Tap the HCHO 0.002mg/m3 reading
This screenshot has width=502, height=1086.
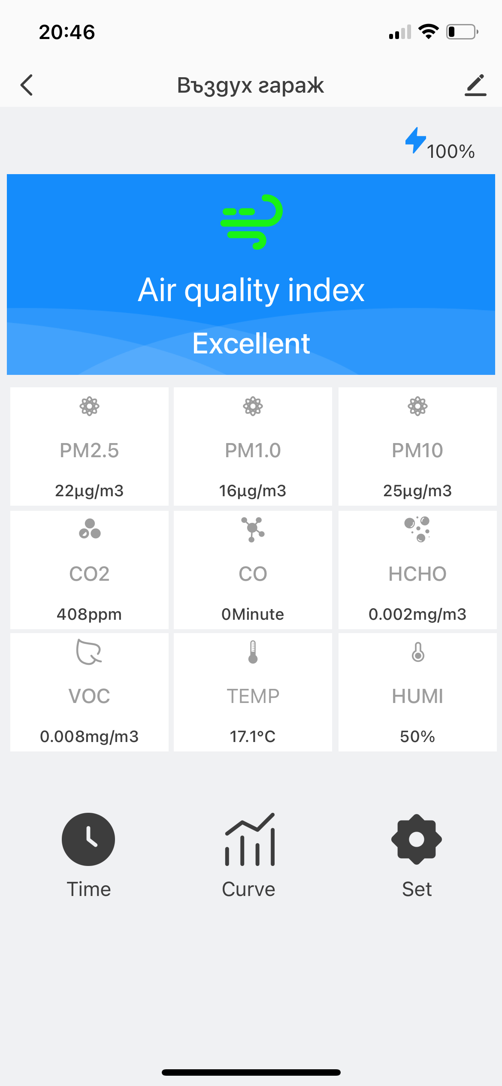coord(417,614)
